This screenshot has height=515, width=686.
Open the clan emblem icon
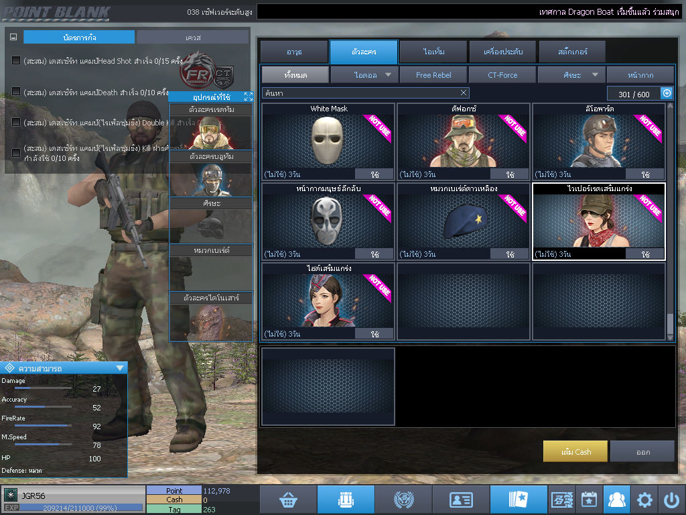(x=403, y=500)
